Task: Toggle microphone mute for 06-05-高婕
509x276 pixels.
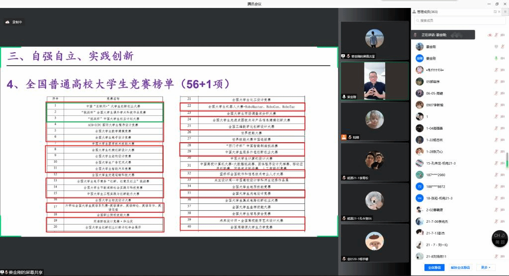Action: [496, 93]
